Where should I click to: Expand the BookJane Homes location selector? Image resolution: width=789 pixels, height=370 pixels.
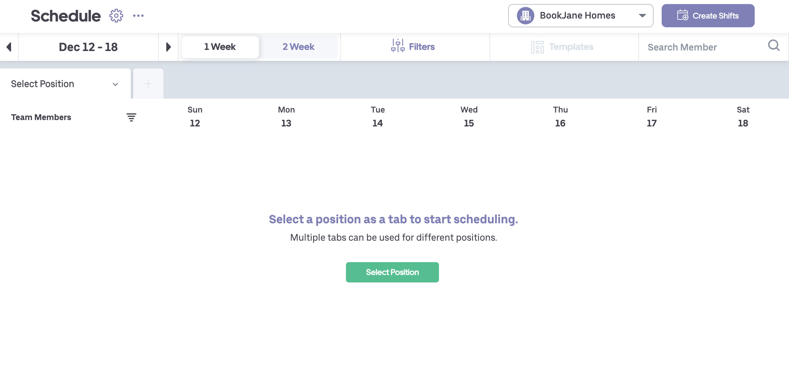click(642, 16)
